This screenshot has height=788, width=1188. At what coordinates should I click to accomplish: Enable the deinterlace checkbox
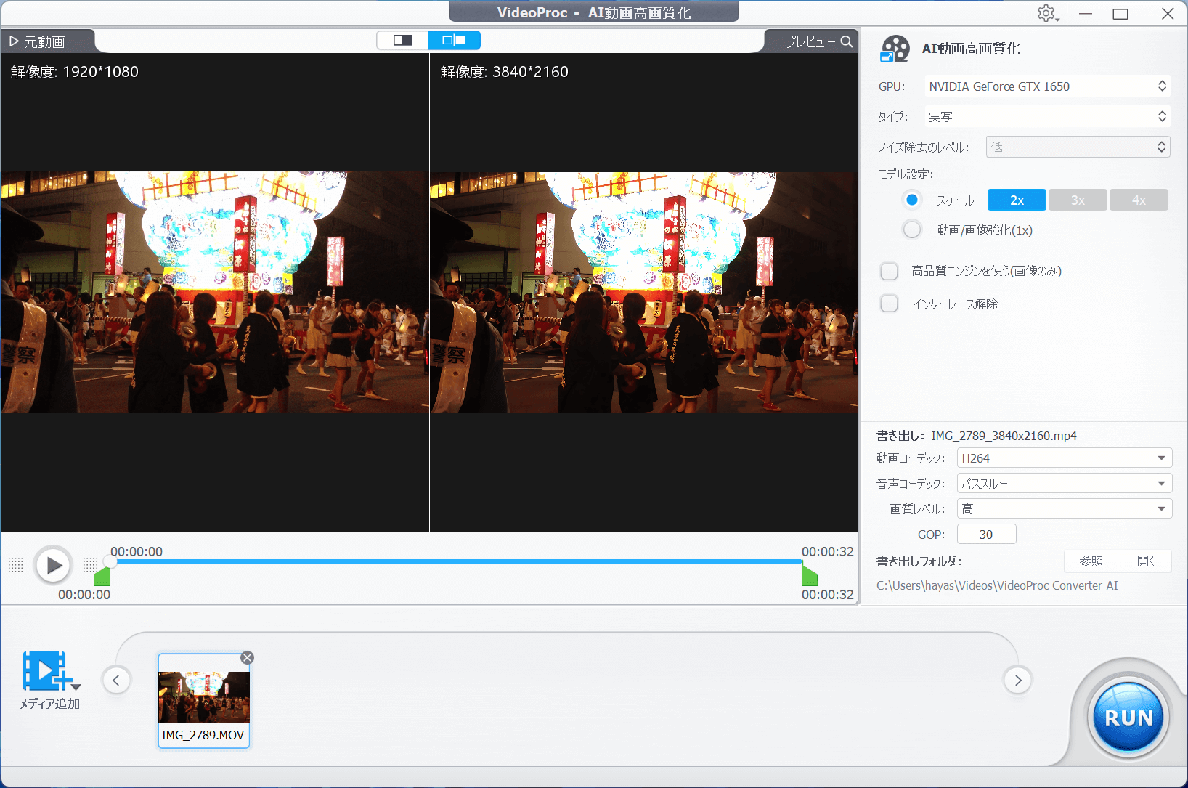[x=890, y=304]
